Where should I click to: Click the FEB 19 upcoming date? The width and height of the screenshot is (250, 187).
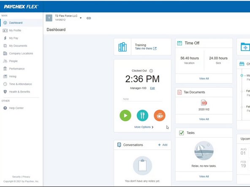pyautogui.click(x=243, y=164)
